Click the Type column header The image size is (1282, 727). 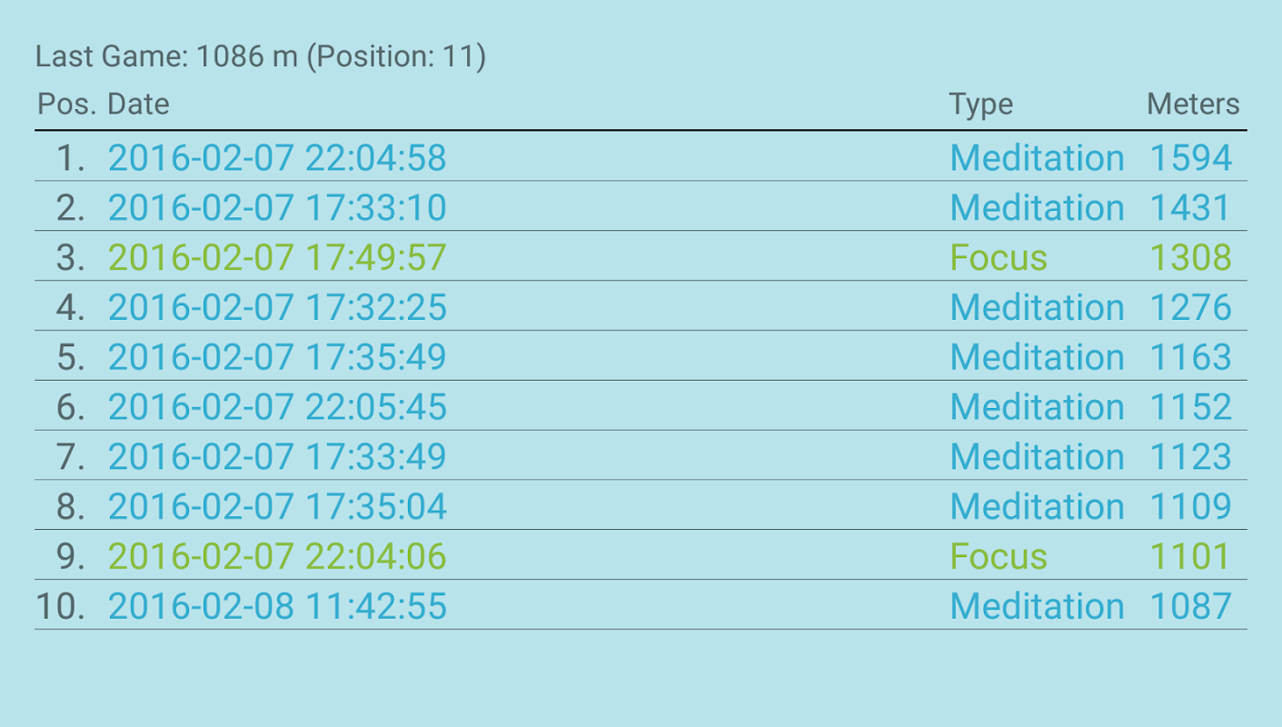980,105
